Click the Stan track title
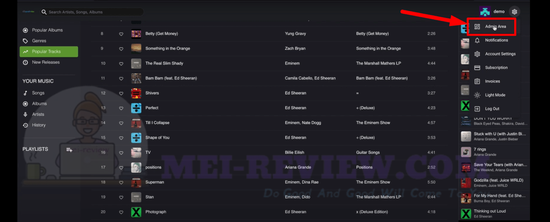Viewport: 550px width, 222px height. (x=149, y=197)
